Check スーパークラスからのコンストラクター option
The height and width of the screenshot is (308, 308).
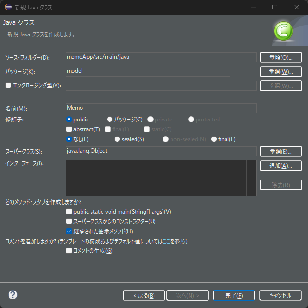coord(69,222)
